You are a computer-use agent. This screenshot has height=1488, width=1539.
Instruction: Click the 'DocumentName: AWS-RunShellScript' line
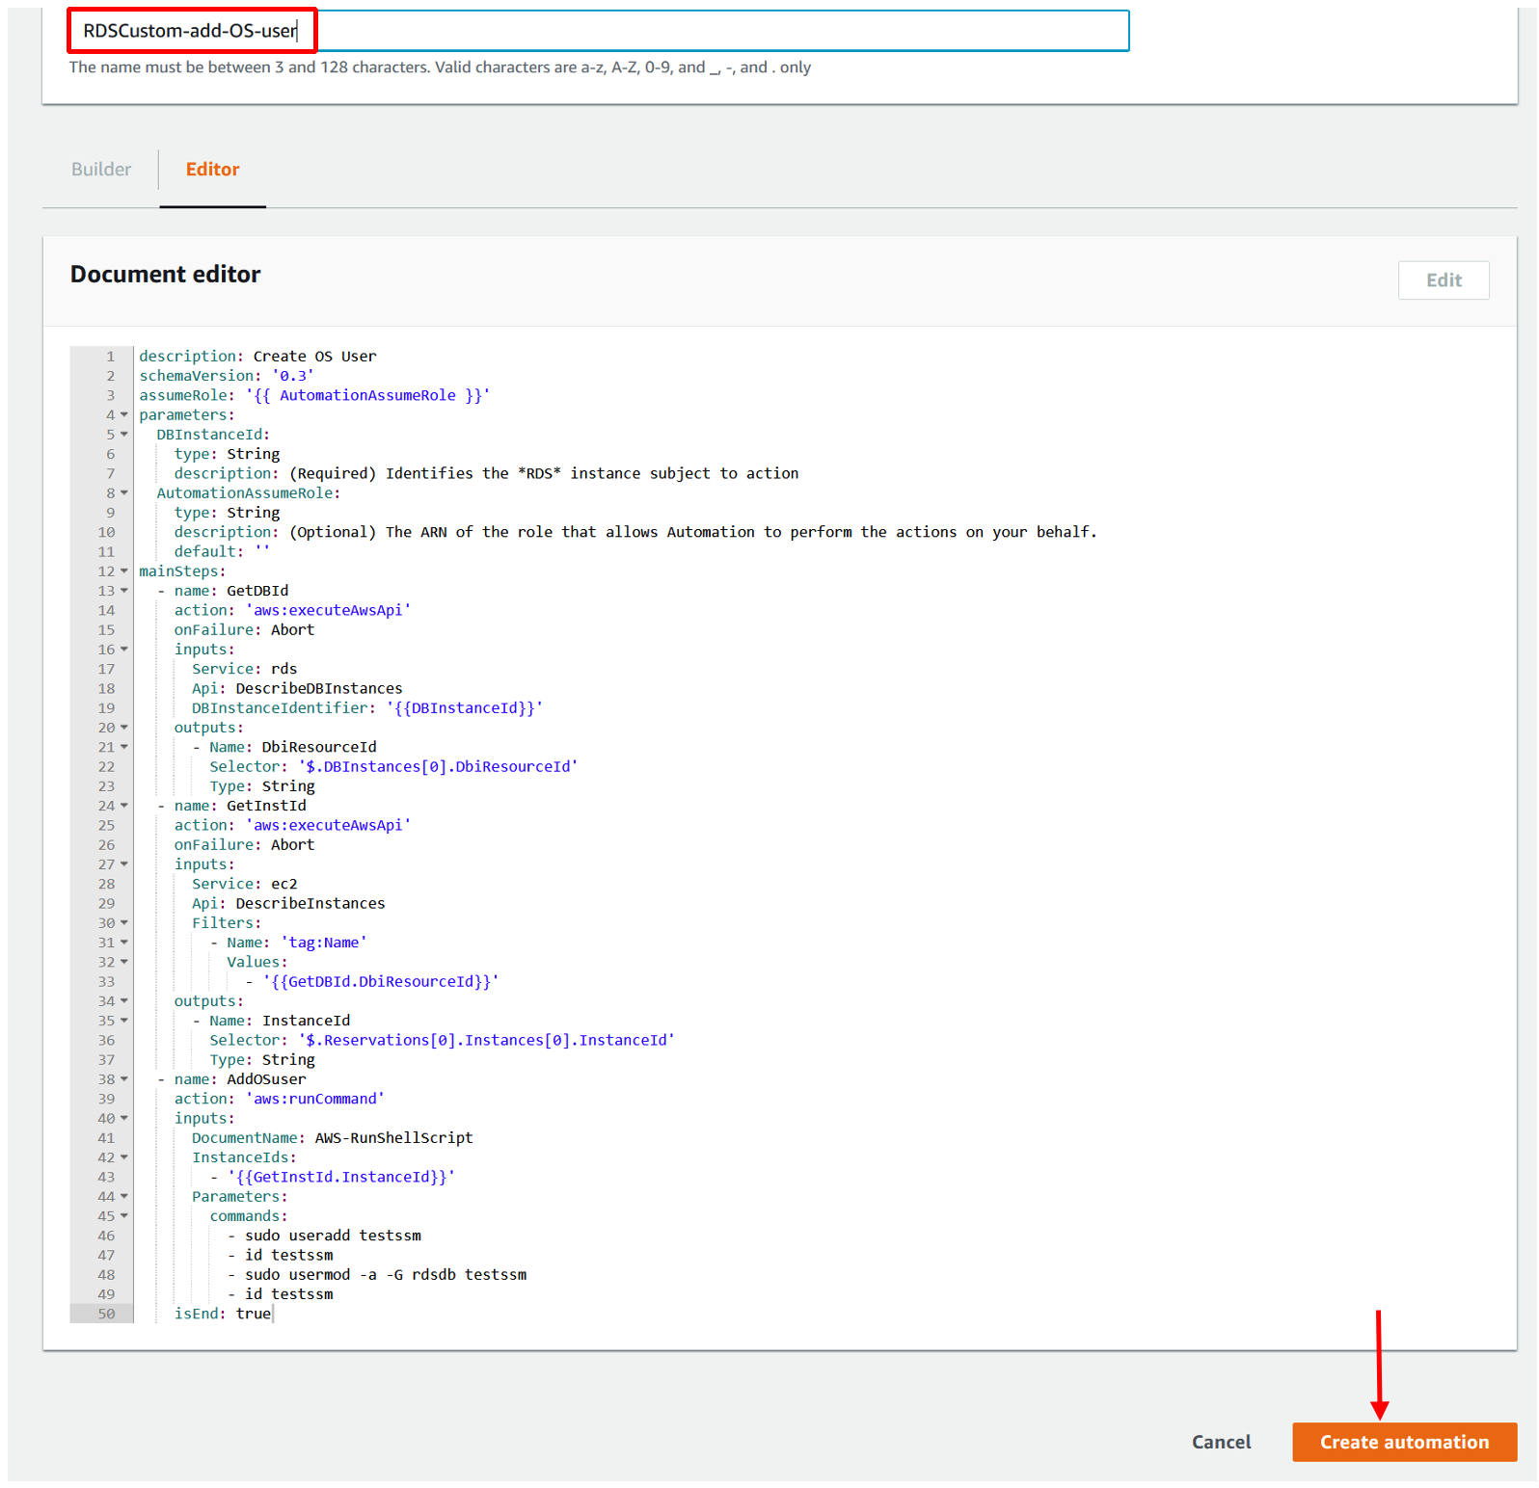coord(333,1138)
